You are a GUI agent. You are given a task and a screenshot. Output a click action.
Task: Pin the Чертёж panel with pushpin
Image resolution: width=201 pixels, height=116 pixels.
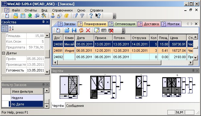tap(193, 71)
